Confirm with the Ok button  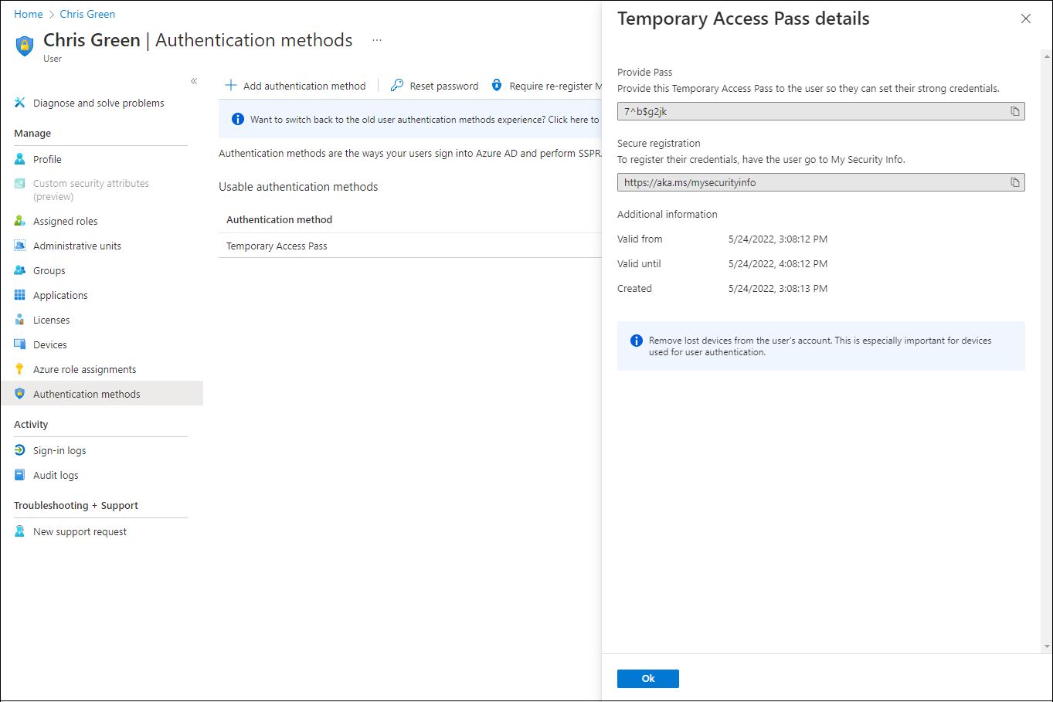[647, 678]
